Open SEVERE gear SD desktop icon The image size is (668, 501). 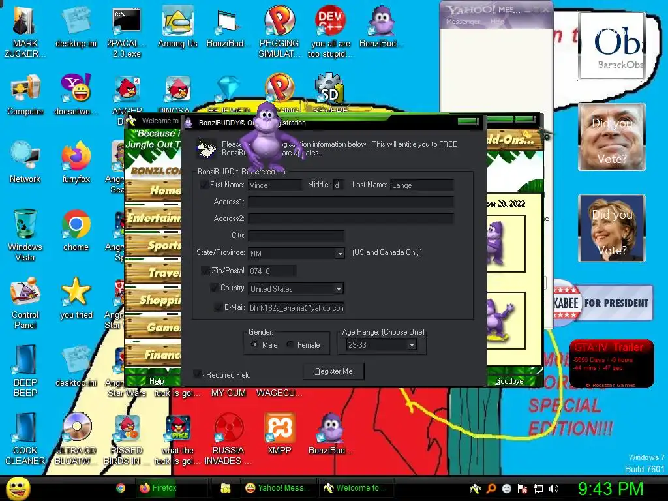(330, 93)
